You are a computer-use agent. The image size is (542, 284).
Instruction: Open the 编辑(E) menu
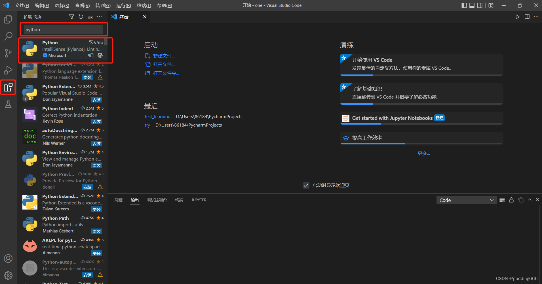click(x=42, y=5)
